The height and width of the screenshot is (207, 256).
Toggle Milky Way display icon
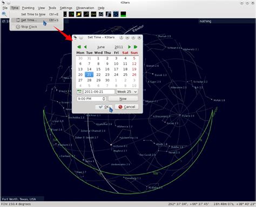[x=108, y=14]
